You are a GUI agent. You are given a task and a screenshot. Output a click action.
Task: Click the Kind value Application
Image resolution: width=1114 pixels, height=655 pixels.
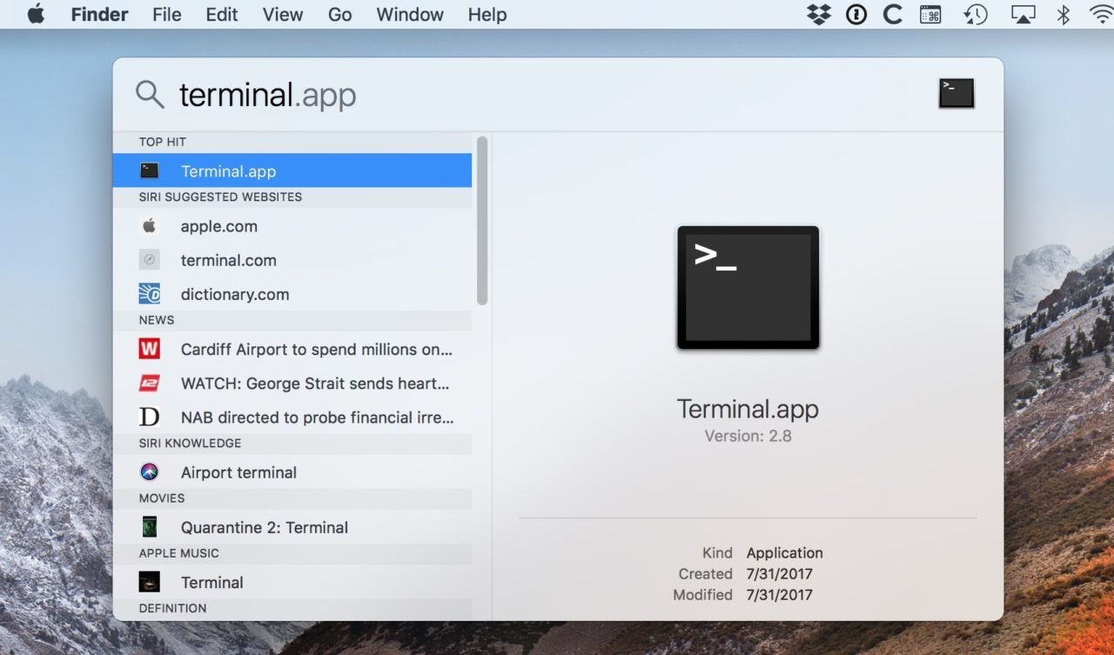tap(784, 552)
